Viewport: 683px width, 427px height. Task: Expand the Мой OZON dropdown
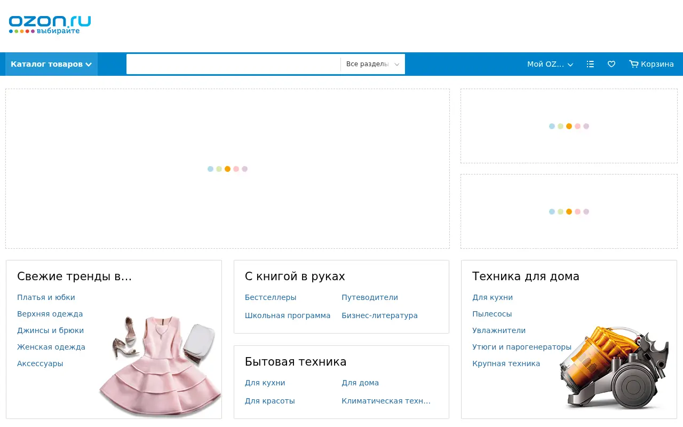tap(550, 64)
